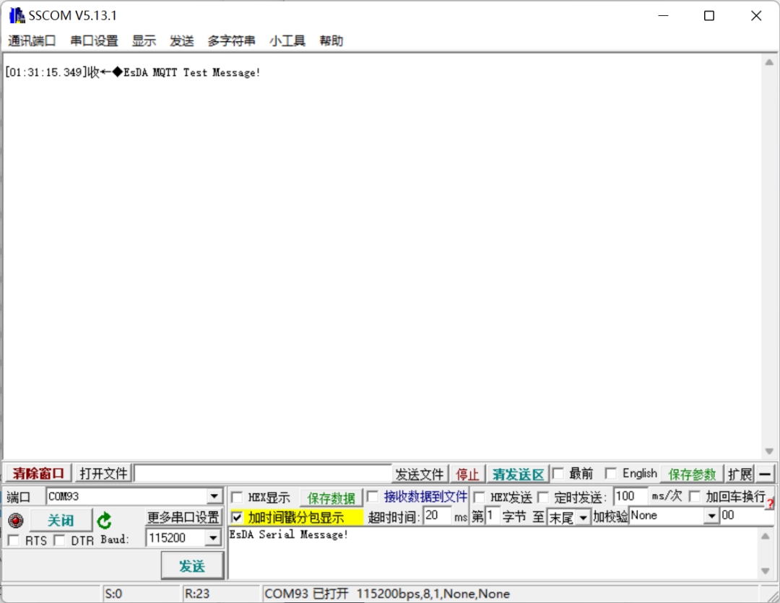Click the collapse icon beside 扩展 button
The height and width of the screenshot is (603, 780).
[765, 474]
